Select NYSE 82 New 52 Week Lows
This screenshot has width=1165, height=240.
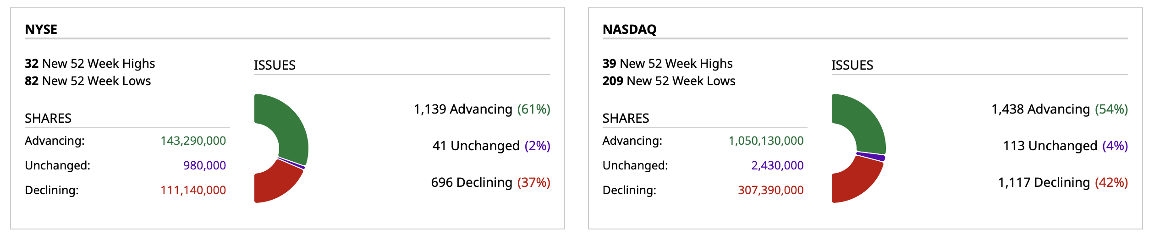coord(88,81)
